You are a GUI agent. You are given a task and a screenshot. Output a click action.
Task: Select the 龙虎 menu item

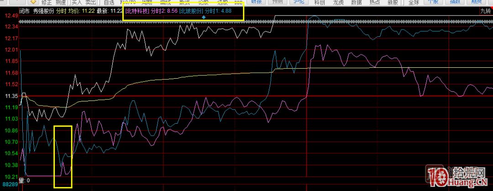click(x=337, y=2)
